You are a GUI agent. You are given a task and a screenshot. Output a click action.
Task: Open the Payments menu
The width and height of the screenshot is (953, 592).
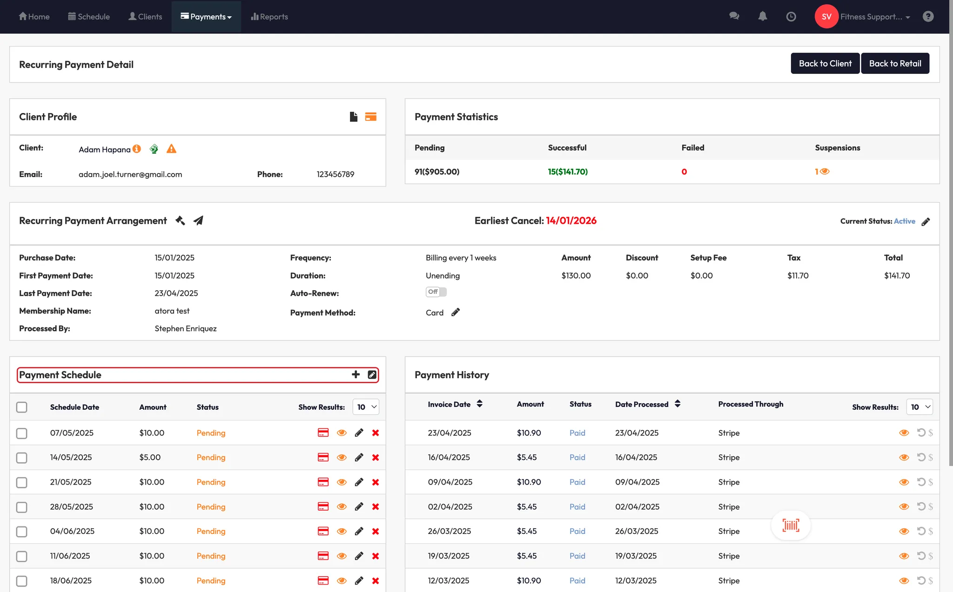click(x=206, y=17)
